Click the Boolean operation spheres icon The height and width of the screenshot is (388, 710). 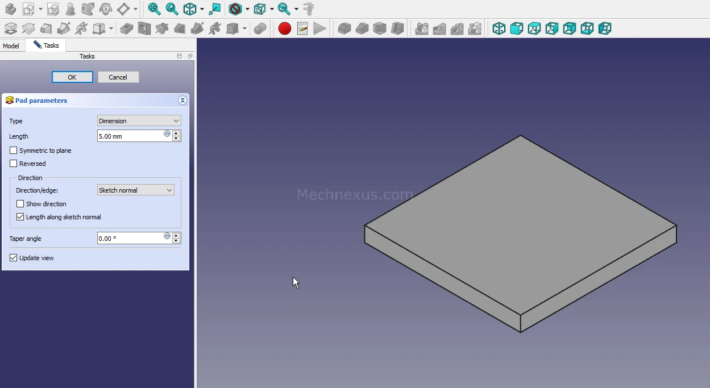tap(260, 28)
